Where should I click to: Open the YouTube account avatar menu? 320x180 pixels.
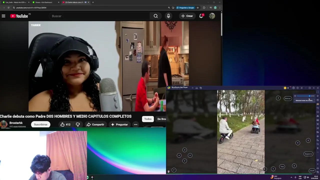(212, 16)
